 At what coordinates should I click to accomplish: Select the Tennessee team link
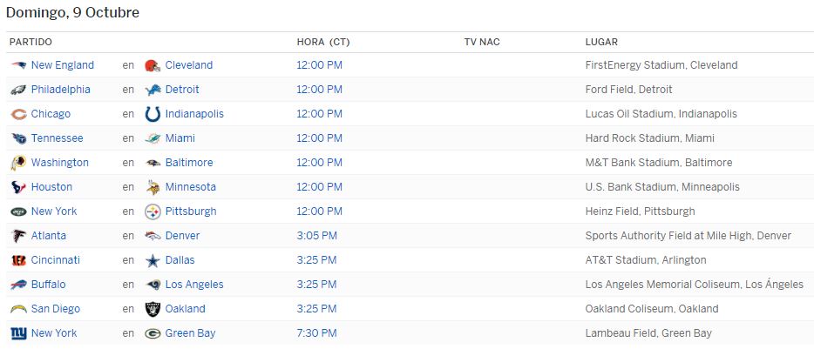pos(58,138)
